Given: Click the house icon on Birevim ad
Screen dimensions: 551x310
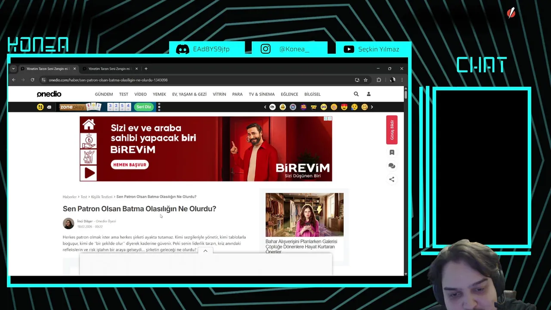Looking at the screenshot, I should (x=89, y=125).
